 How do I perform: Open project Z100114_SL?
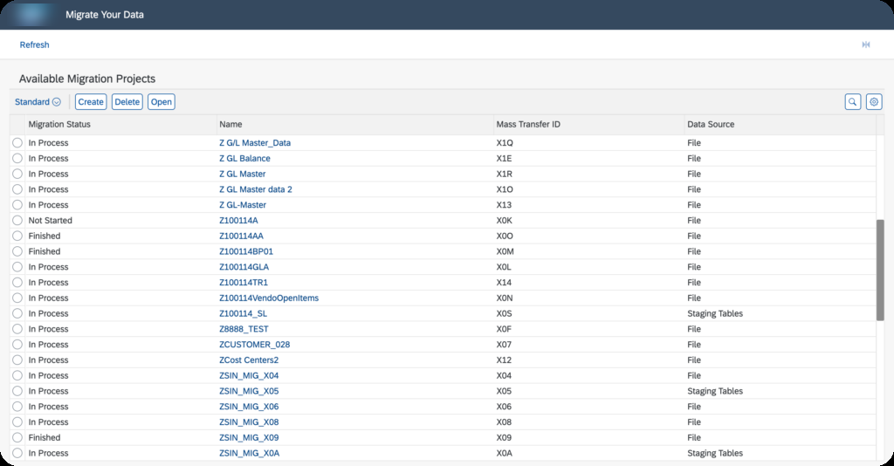243,313
